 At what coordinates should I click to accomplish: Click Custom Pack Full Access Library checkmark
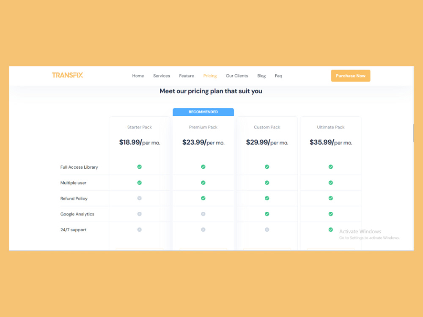coord(267,167)
